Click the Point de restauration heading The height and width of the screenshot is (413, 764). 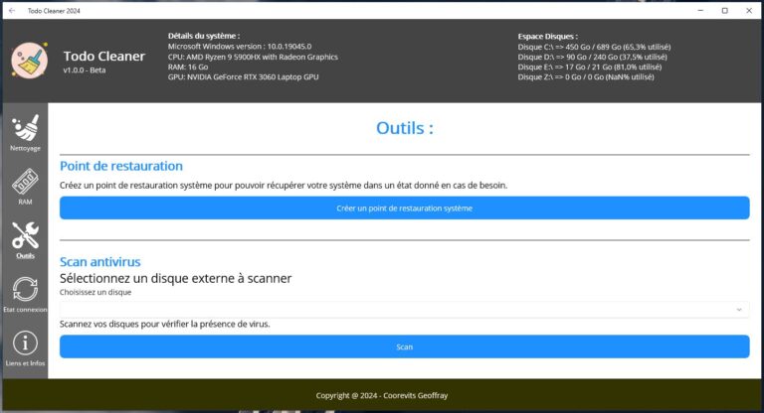121,166
